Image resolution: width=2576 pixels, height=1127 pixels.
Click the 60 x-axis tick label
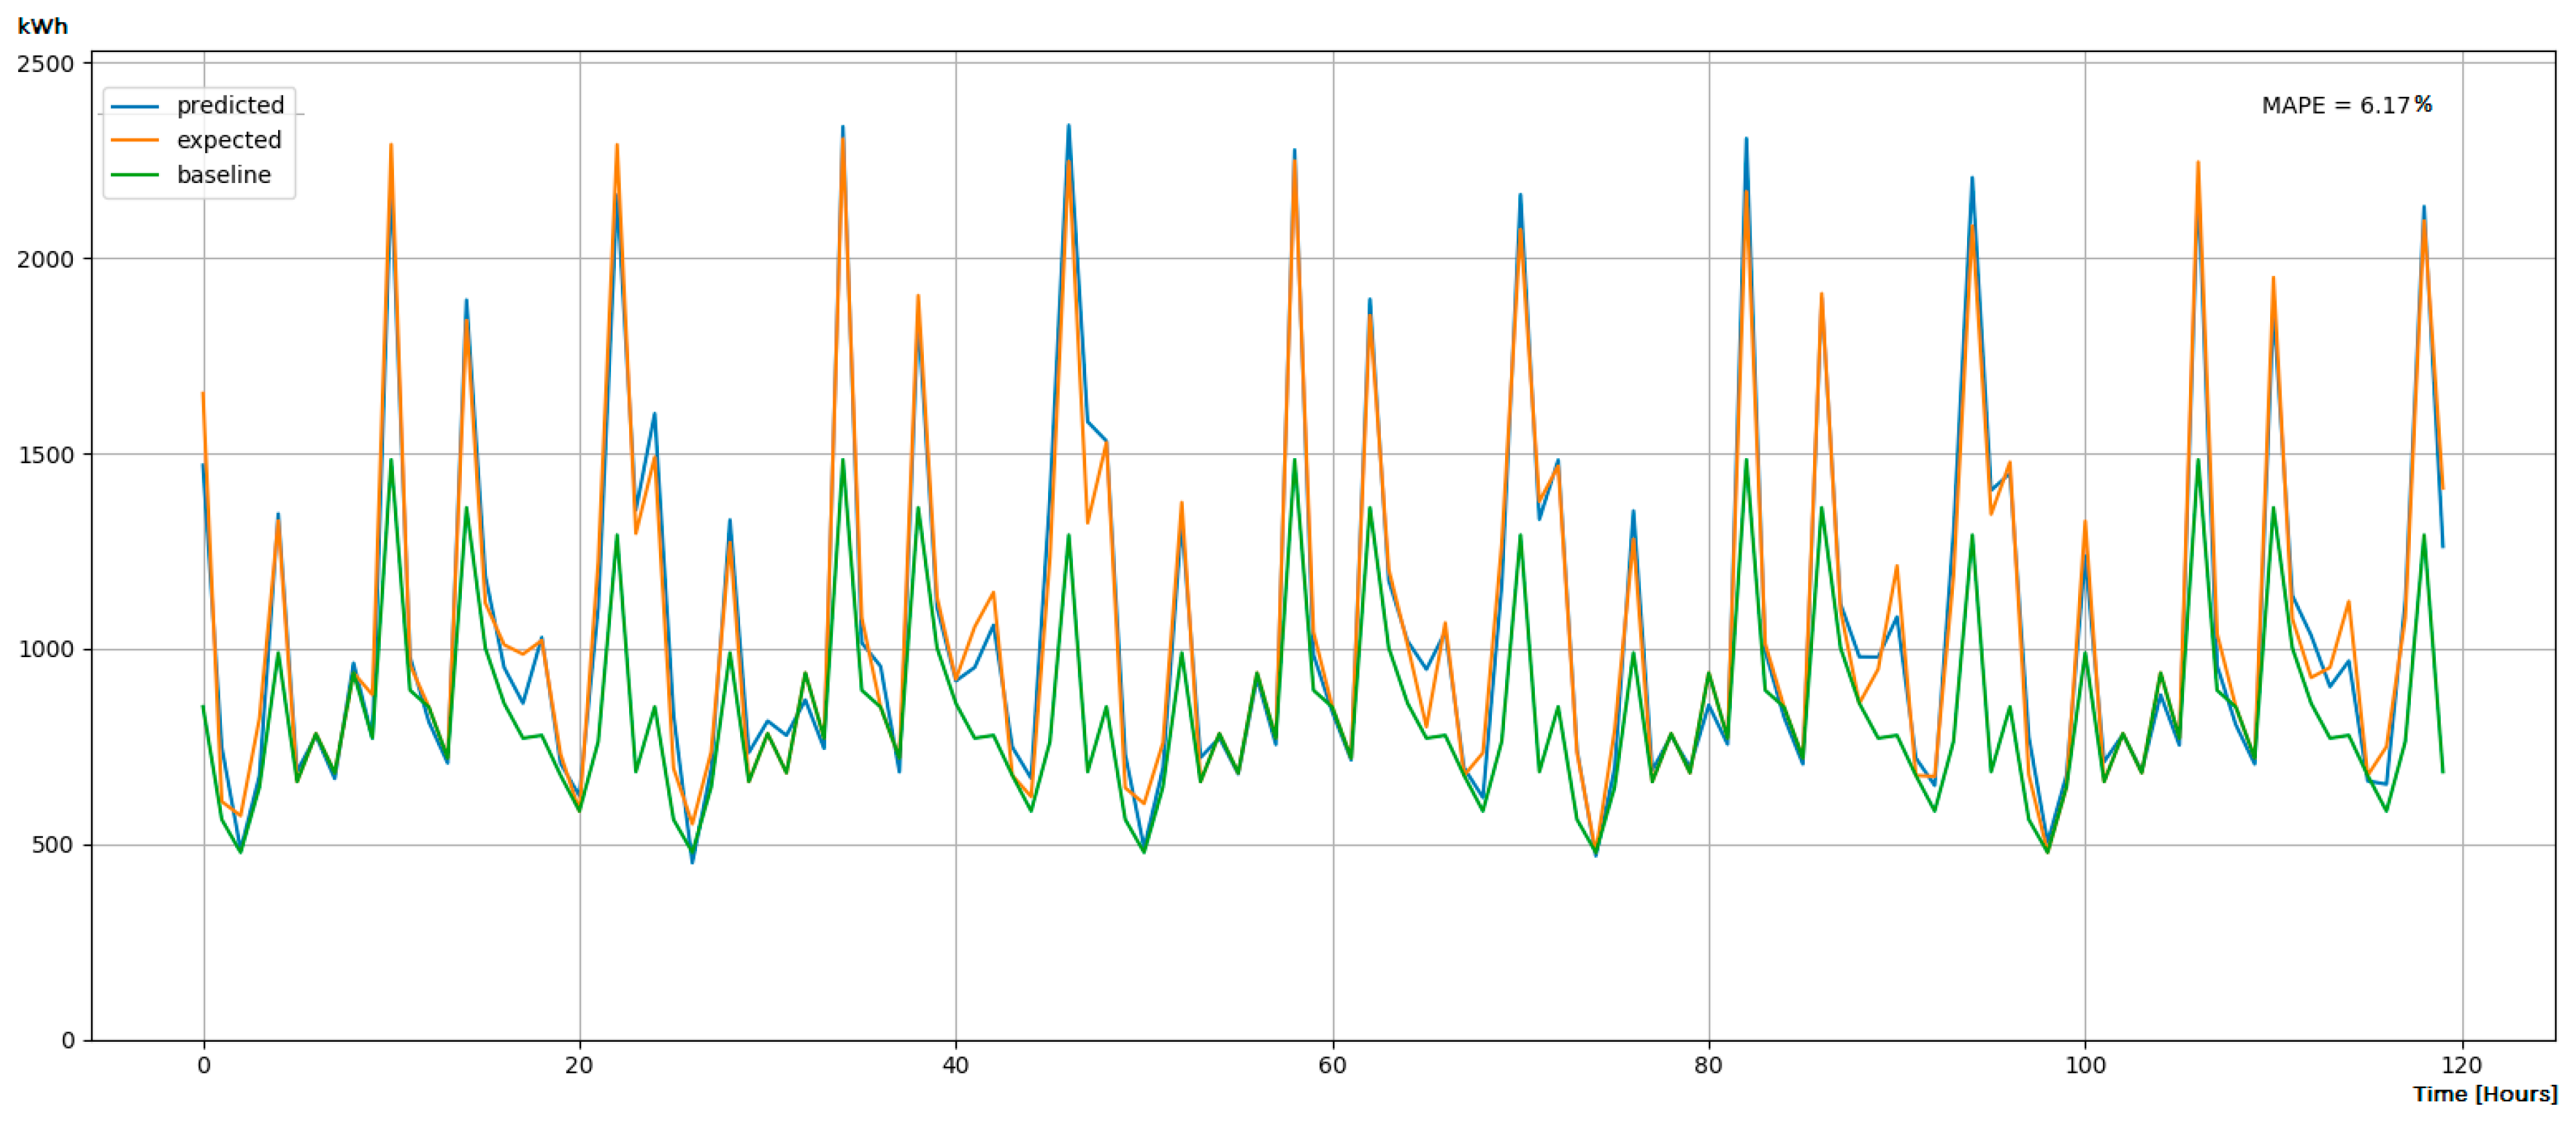1332,1066
